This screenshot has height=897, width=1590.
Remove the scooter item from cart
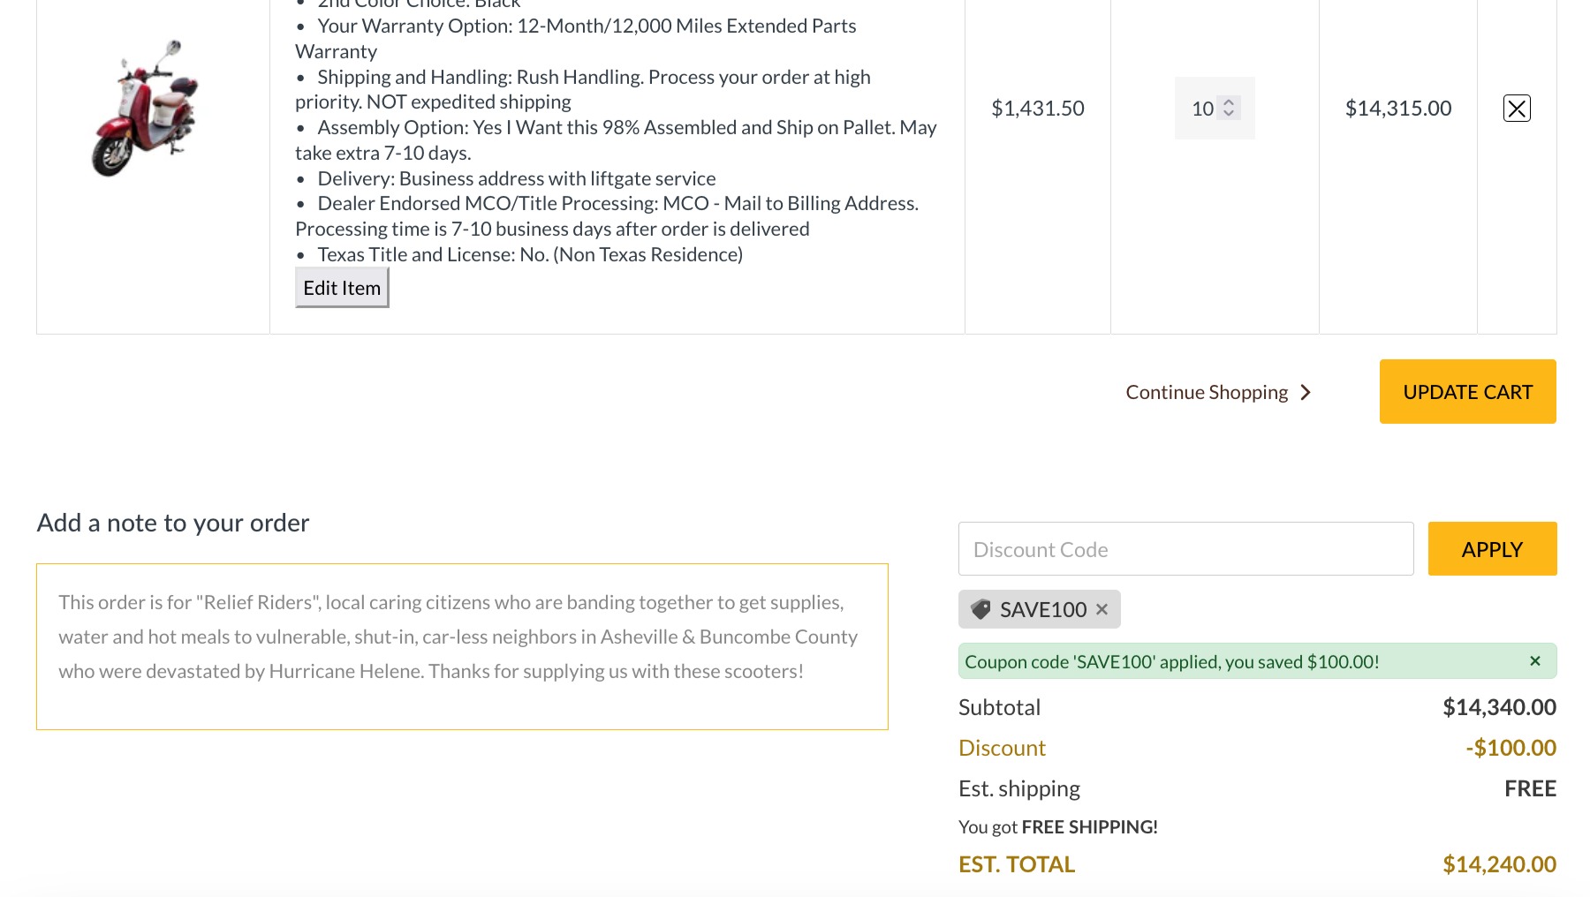(x=1517, y=109)
